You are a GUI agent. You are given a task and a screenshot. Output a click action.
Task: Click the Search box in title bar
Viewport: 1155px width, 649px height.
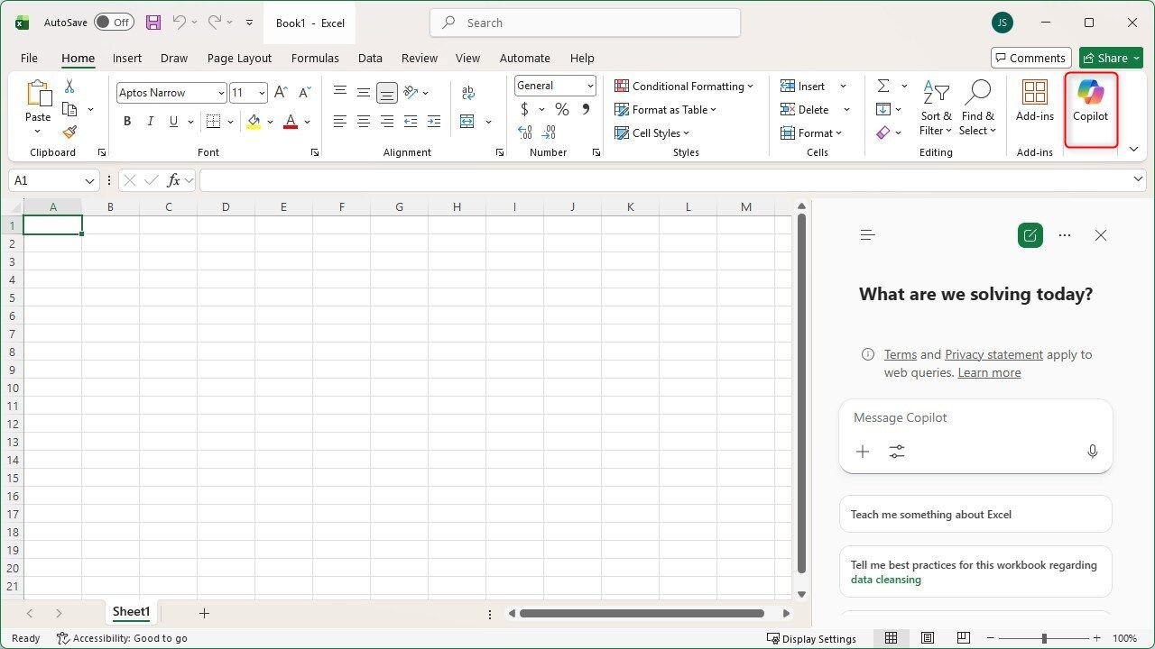click(586, 23)
